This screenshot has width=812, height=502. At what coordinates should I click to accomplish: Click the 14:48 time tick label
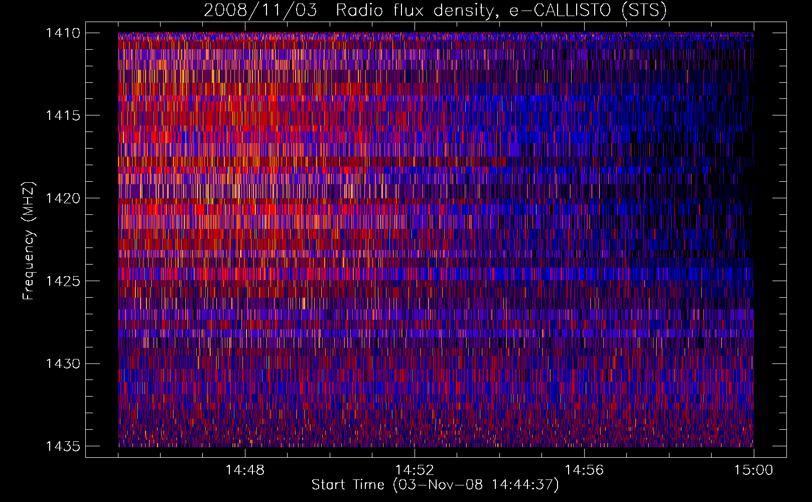tap(245, 470)
